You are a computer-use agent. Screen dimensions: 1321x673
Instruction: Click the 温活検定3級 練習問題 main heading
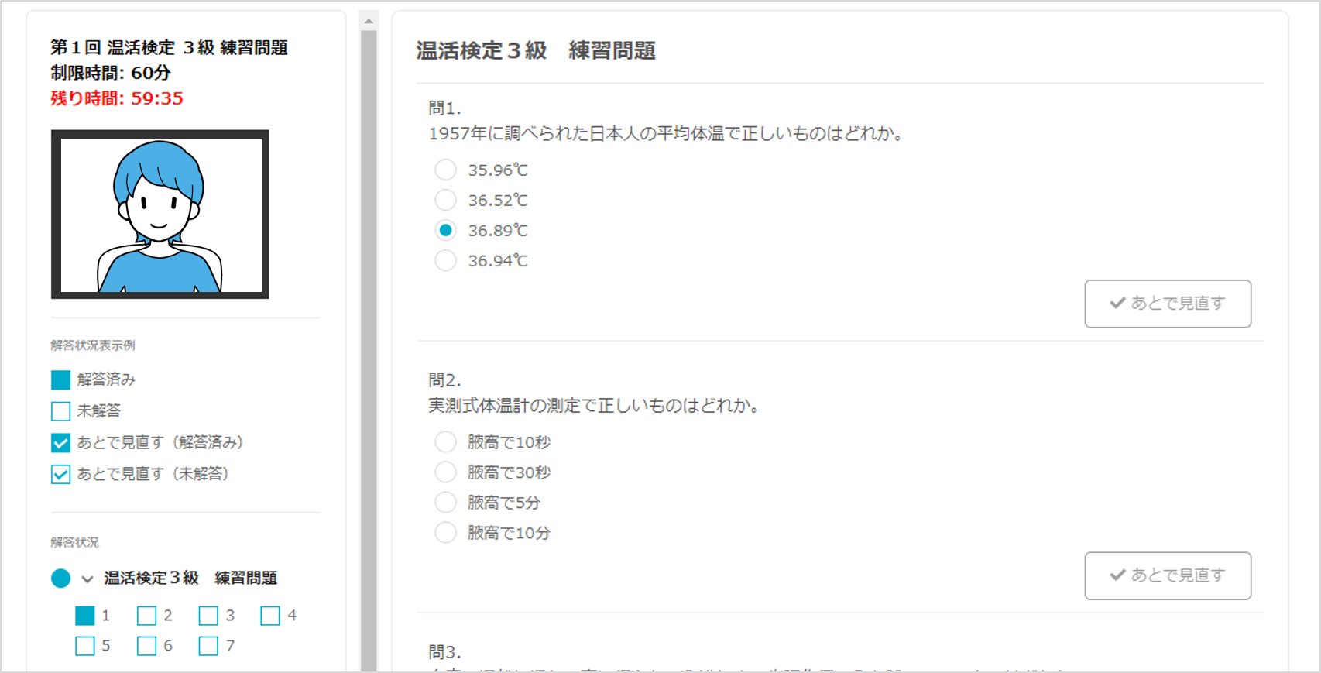click(x=536, y=50)
